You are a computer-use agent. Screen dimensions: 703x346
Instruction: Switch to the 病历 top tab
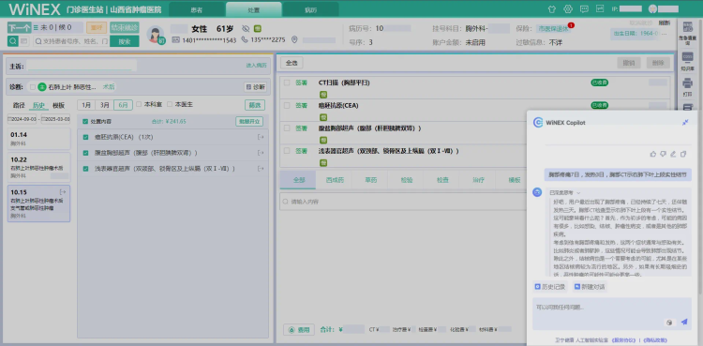[310, 9]
